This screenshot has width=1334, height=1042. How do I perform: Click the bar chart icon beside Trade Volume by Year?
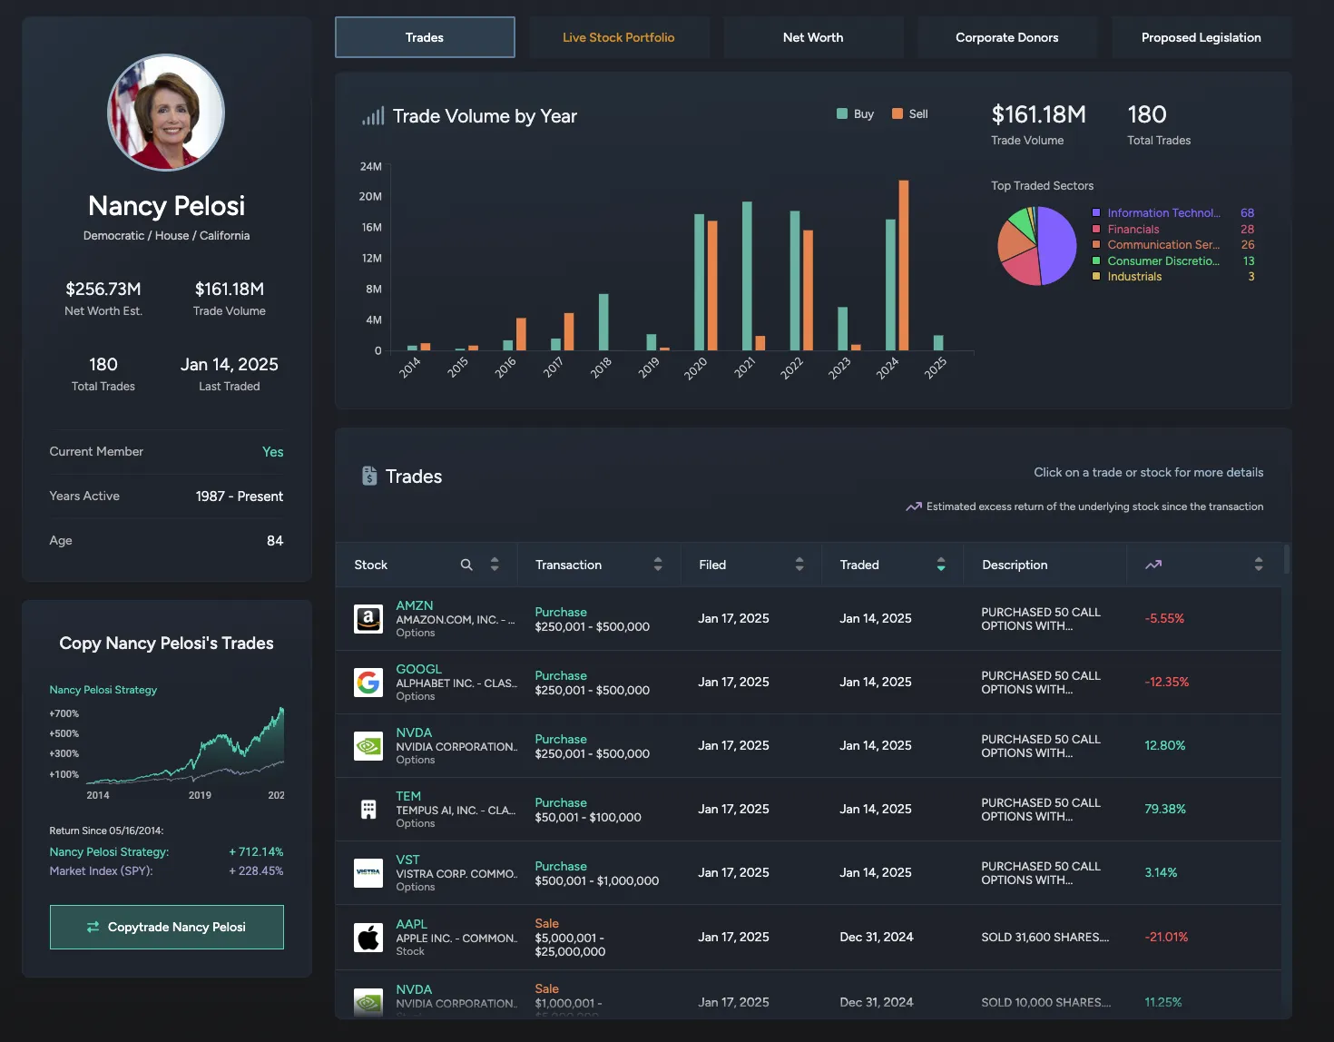(373, 116)
